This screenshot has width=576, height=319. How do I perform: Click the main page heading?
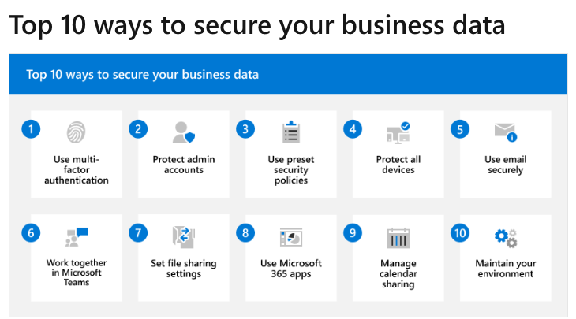257,25
